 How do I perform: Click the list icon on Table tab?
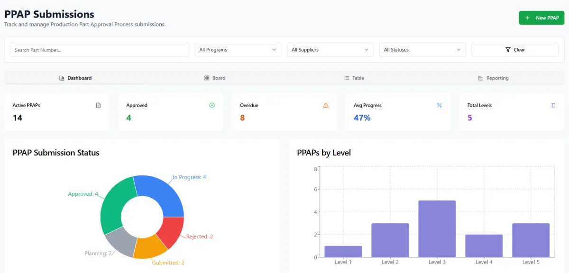click(x=347, y=78)
